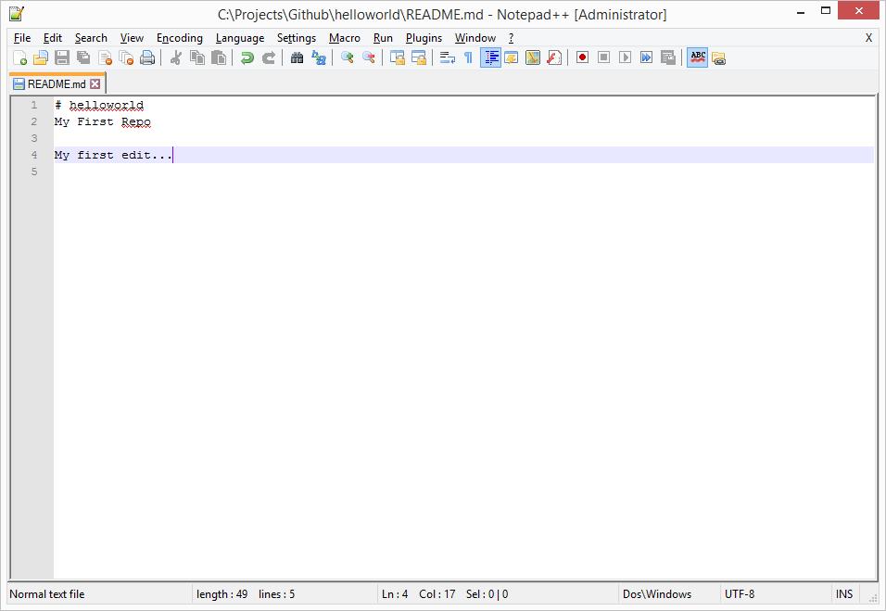Screen dimensions: 886x611
Task: Open the Plugins menu
Action: [x=424, y=38]
